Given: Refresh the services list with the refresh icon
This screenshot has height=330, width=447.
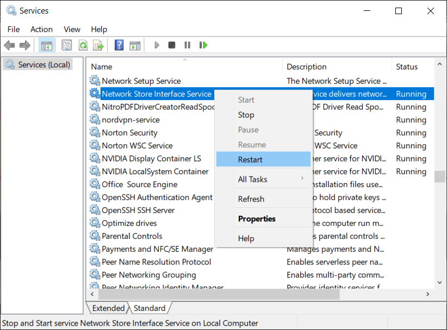Looking at the screenshot, I should pos(83,45).
